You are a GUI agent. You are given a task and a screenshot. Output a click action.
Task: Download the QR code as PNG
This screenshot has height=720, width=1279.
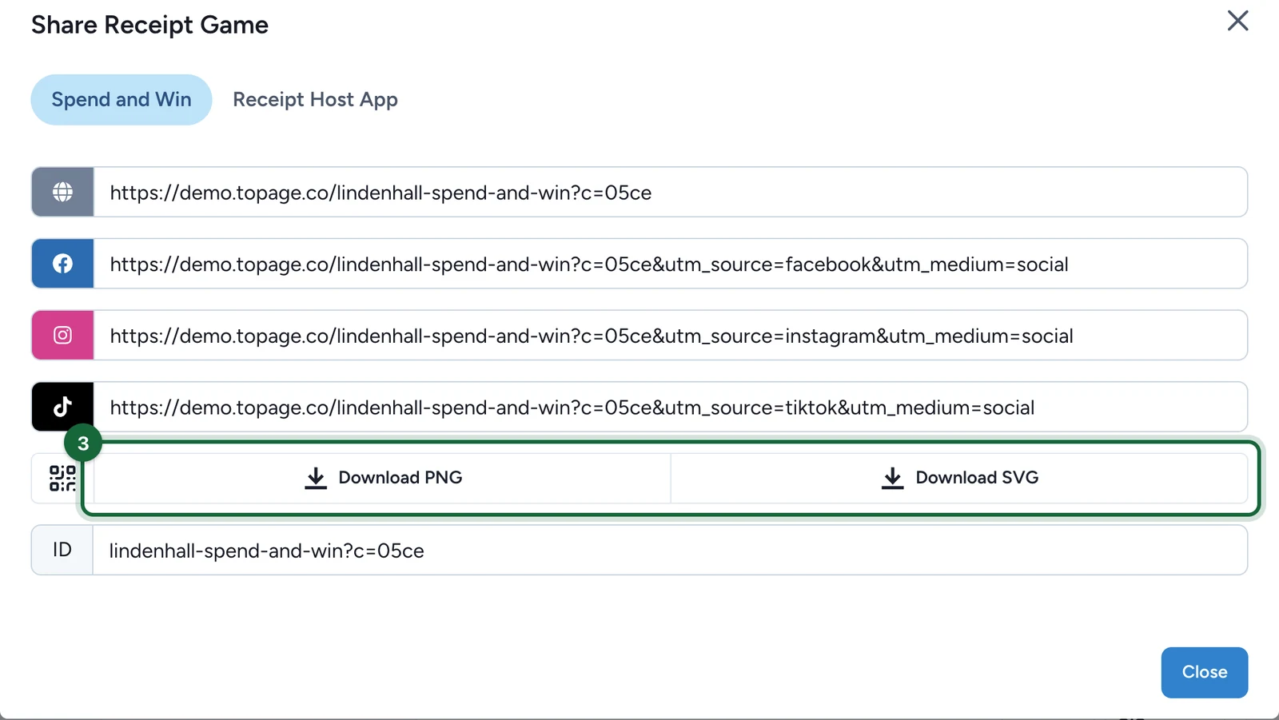point(383,478)
